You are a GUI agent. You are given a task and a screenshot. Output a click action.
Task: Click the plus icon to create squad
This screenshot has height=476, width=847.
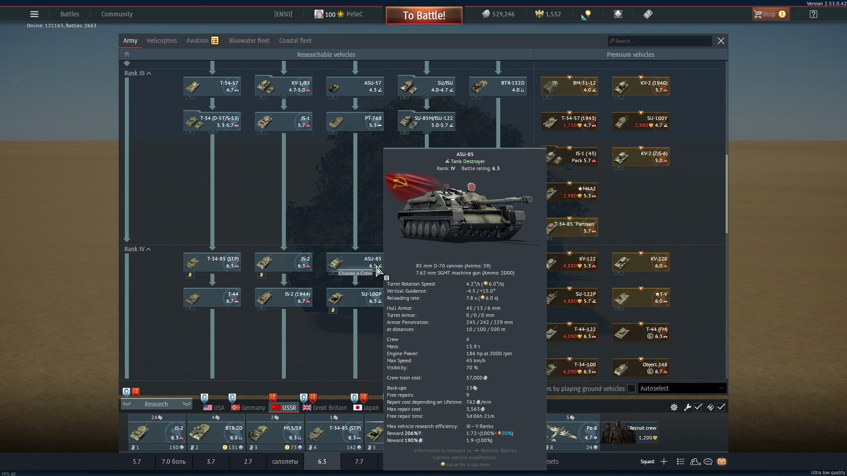tap(664, 461)
